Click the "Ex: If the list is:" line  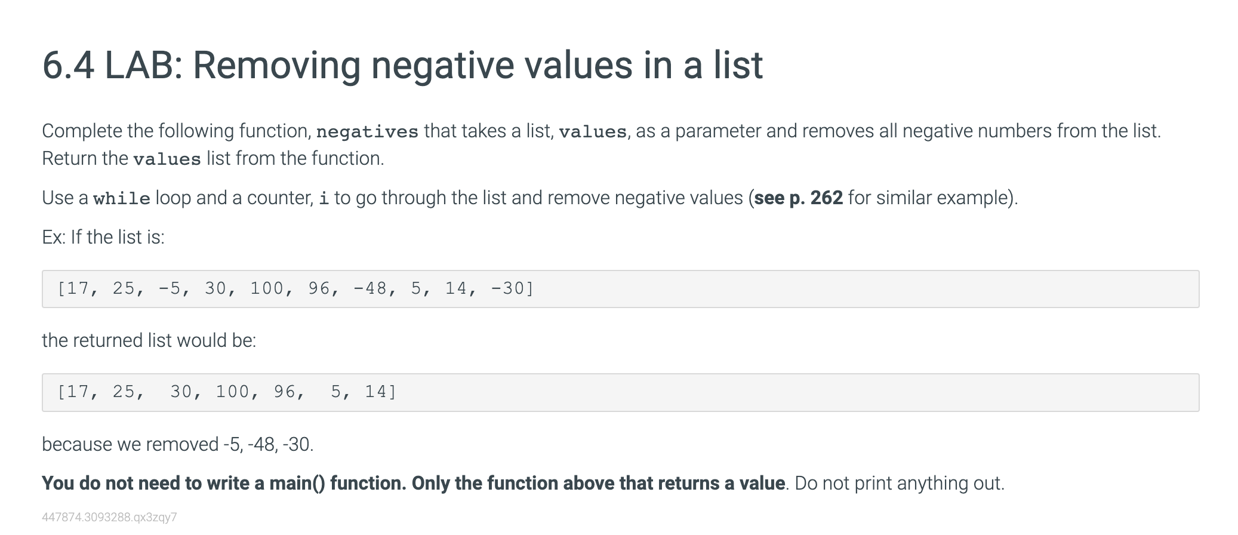click(x=103, y=237)
